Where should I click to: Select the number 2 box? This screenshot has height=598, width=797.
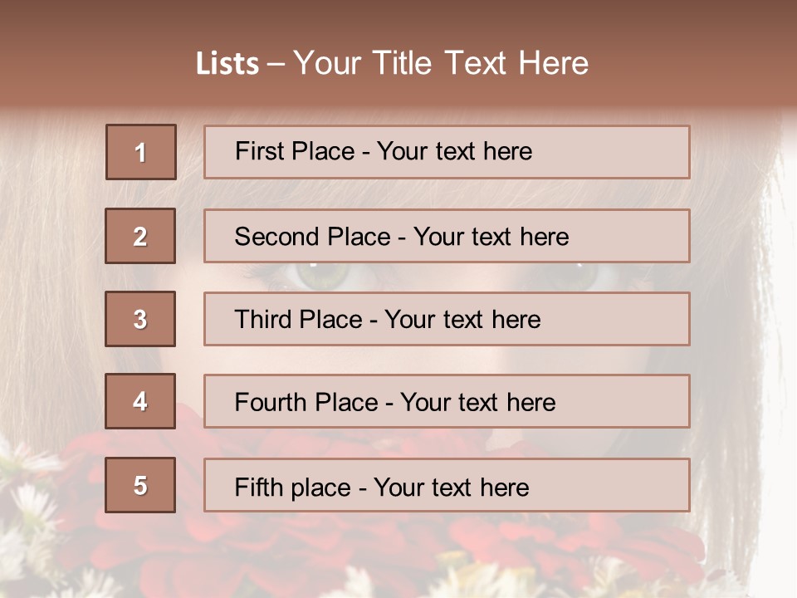point(140,236)
